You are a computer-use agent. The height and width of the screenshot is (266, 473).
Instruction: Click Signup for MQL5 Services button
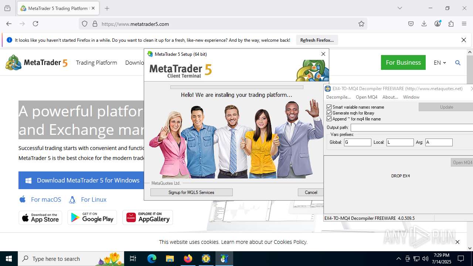(x=191, y=192)
